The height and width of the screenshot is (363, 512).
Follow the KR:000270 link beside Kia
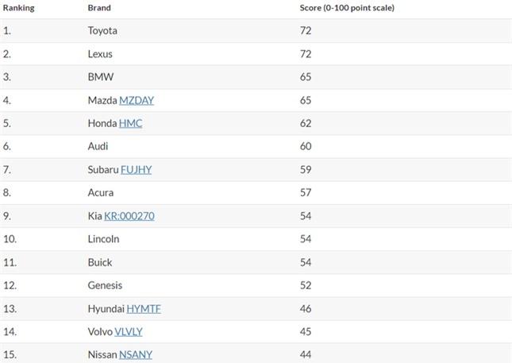click(x=129, y=215)
